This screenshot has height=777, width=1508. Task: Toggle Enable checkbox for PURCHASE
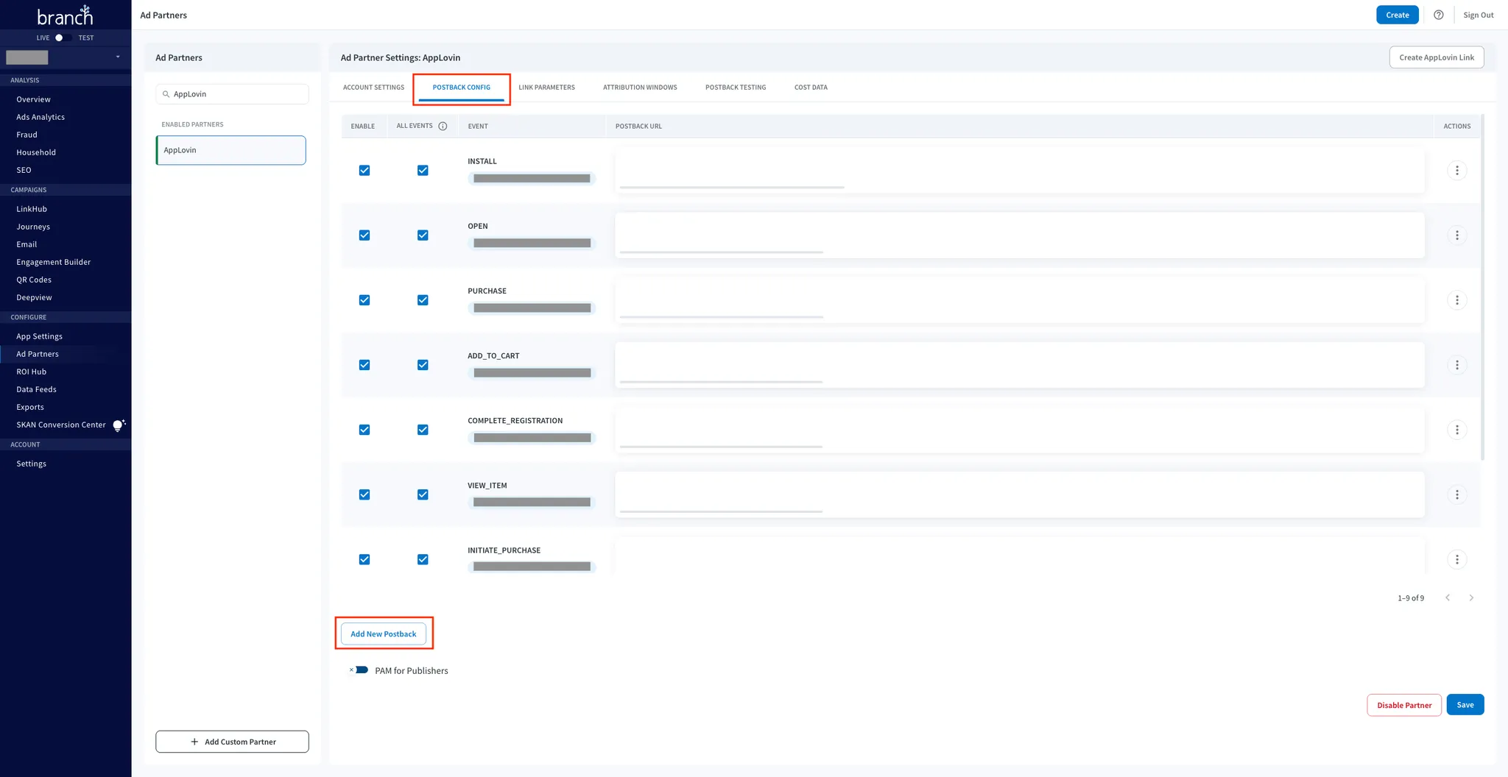coord(364,300)
